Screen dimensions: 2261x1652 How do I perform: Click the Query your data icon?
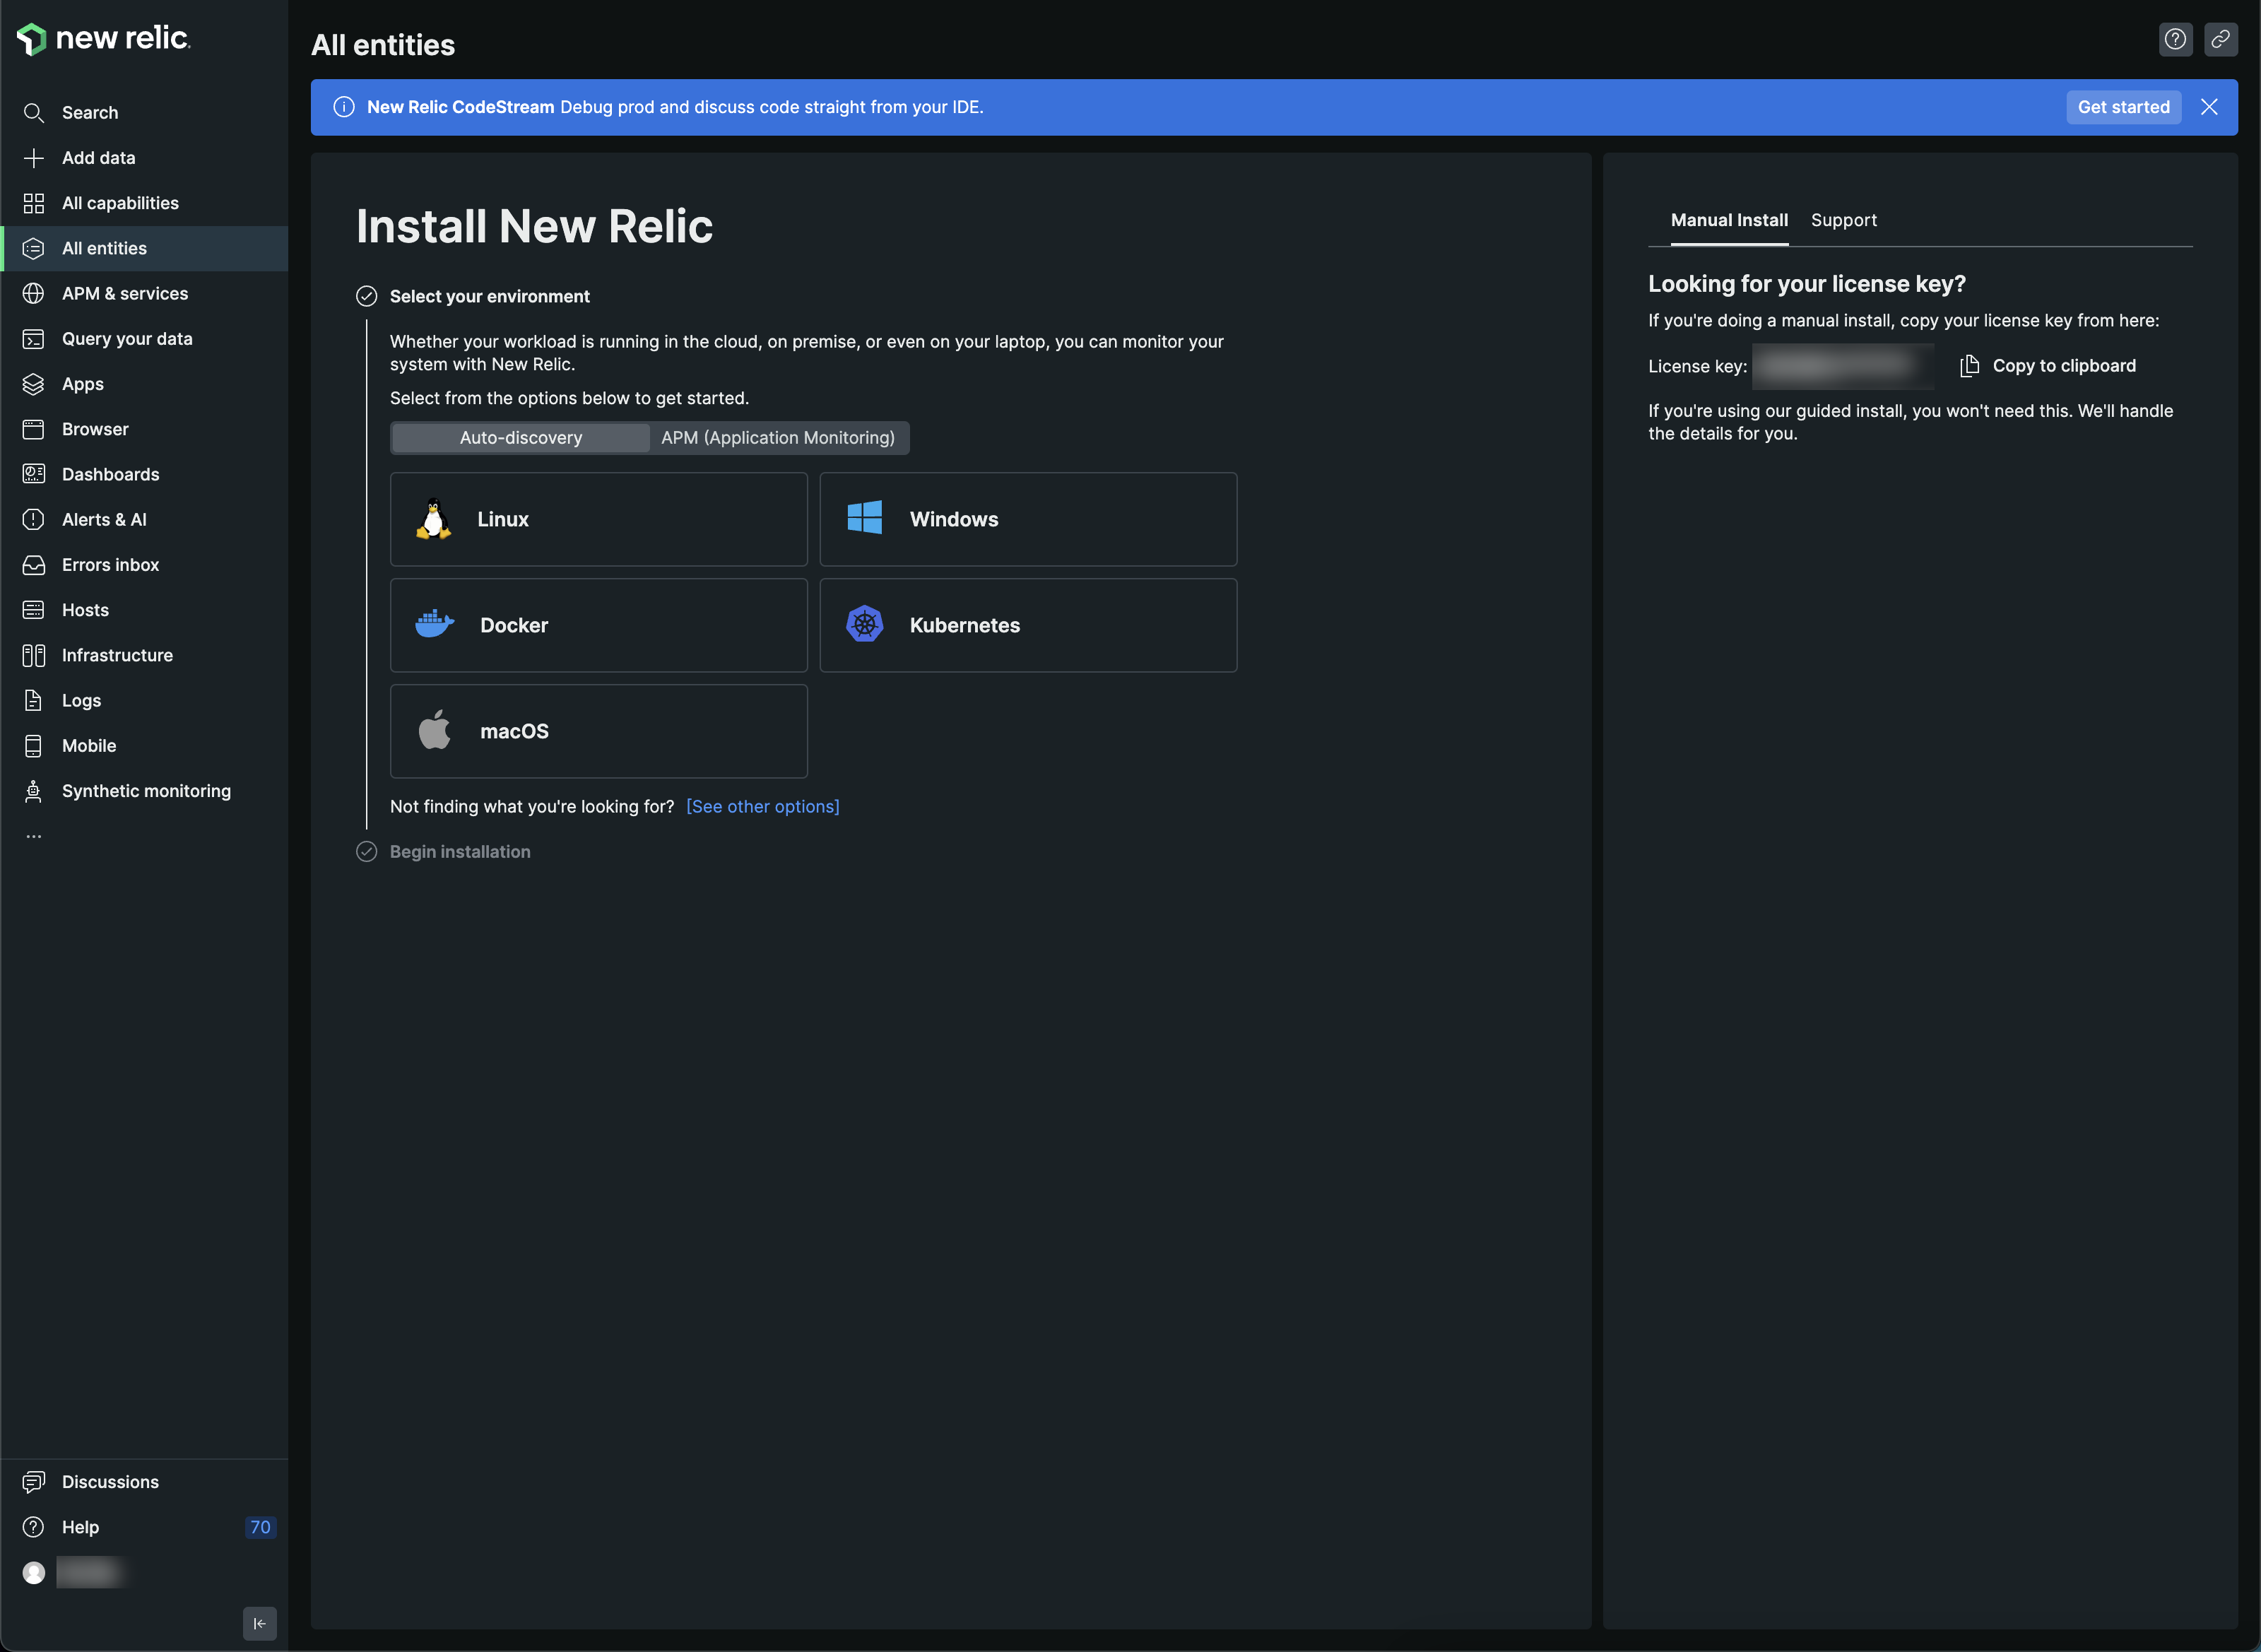(x=34, y=339)
